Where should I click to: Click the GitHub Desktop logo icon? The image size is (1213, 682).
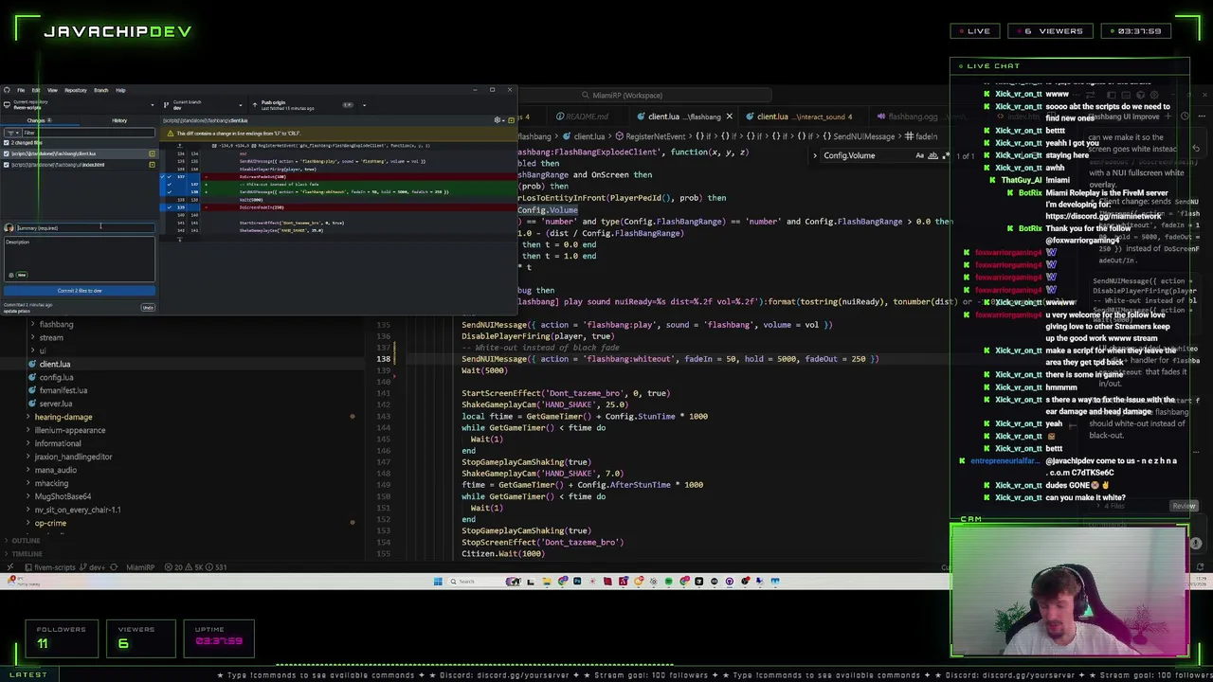7,90
